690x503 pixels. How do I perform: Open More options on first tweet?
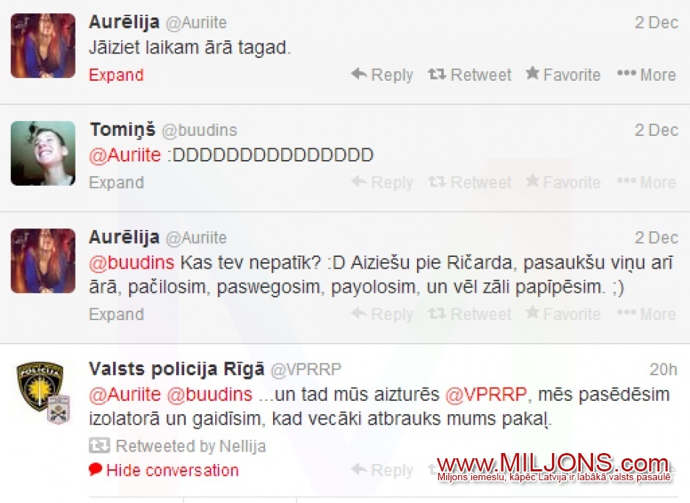tap(646, 74)
